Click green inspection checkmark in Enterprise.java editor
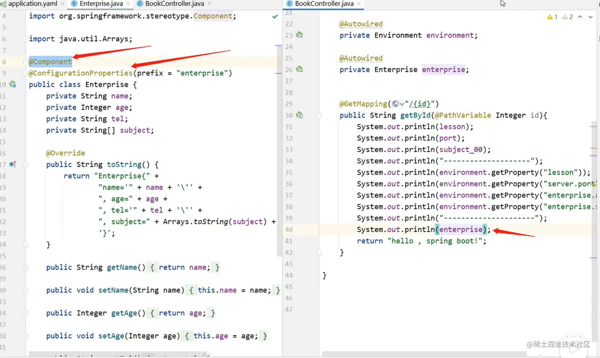 pyautogui.click(x=275, y=17)
